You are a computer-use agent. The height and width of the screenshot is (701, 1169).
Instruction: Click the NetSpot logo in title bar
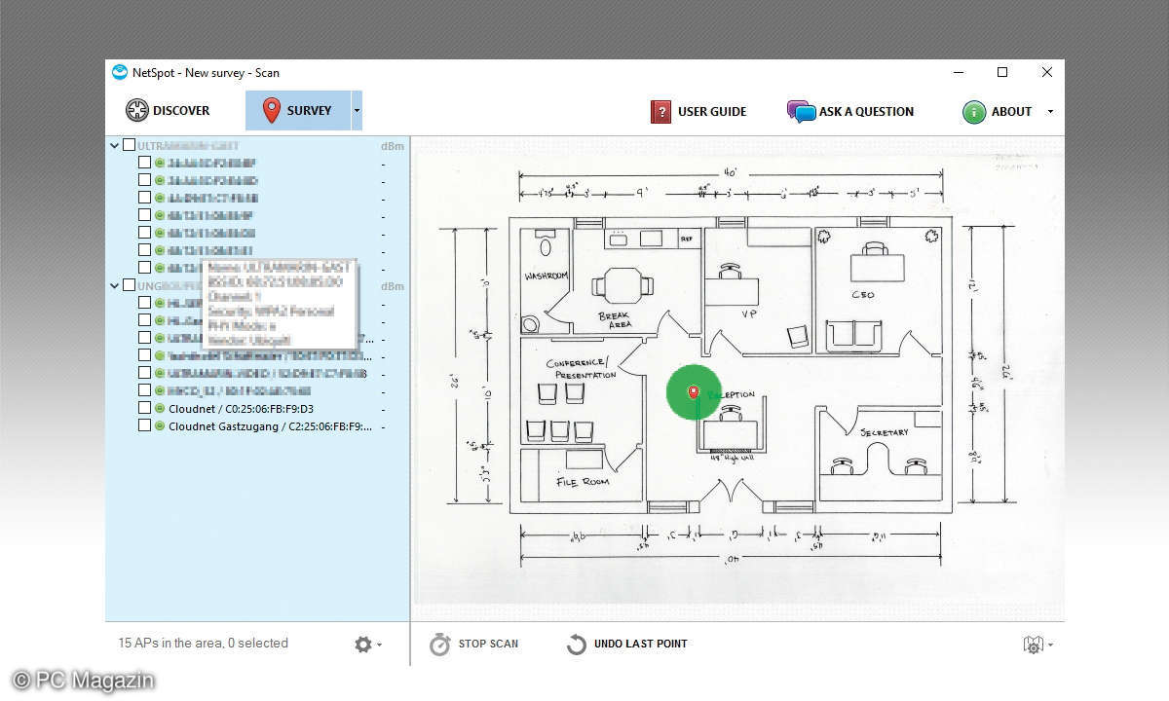[120, 72]
